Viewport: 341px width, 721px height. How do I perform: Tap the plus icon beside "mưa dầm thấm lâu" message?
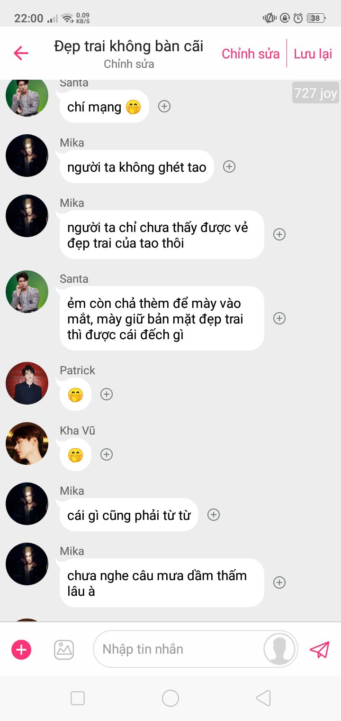click(279, 582)
